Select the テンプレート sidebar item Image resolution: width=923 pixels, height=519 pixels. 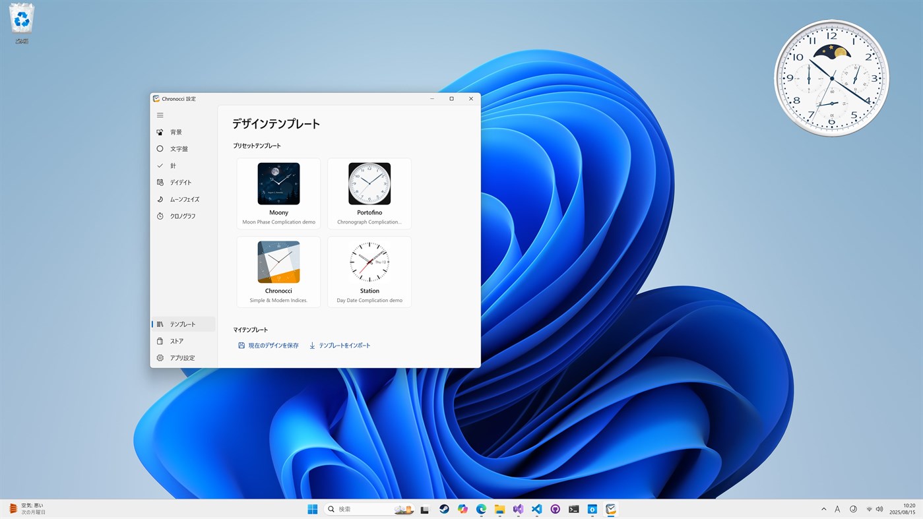coord(183,324)
